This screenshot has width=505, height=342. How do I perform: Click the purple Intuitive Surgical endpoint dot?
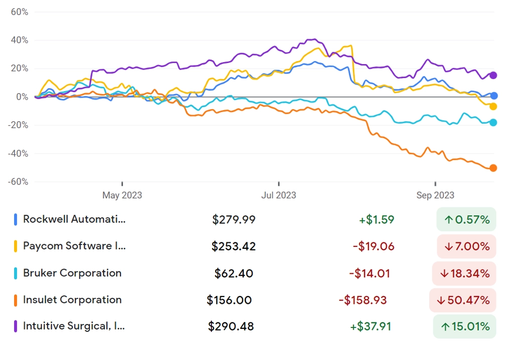pos(493,76)
